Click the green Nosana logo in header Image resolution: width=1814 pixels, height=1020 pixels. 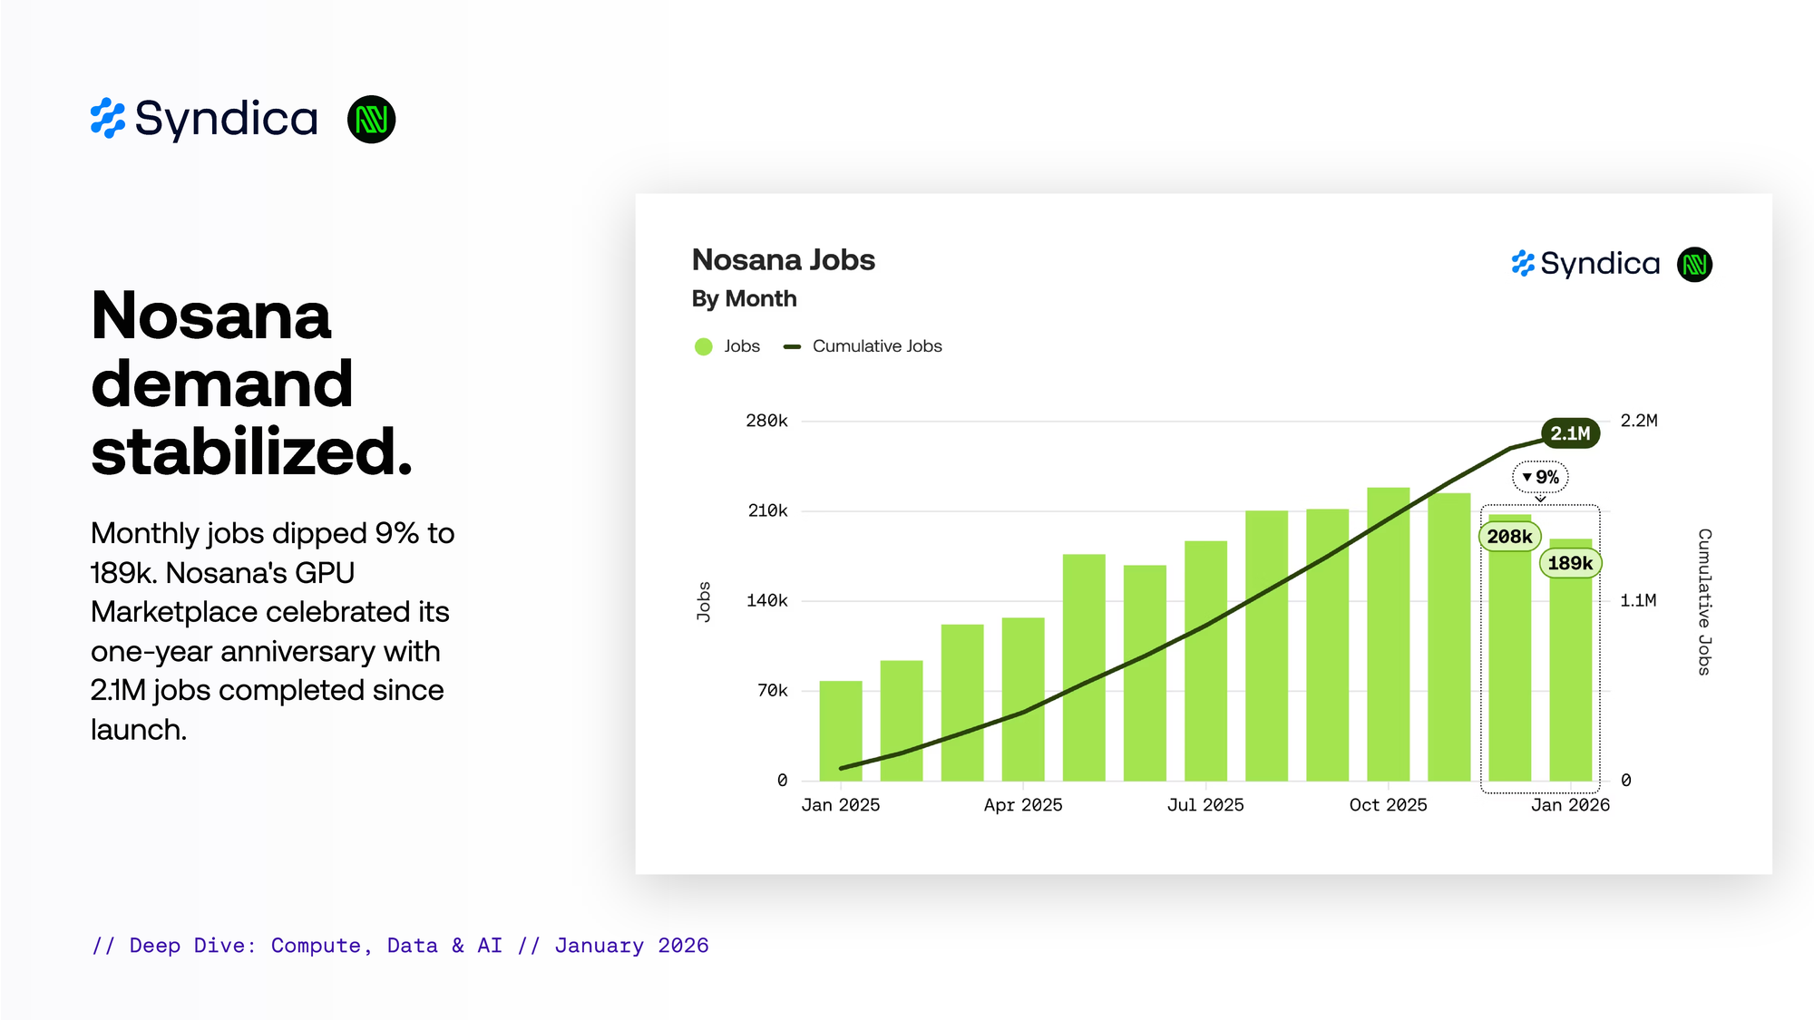click(371, 120)
